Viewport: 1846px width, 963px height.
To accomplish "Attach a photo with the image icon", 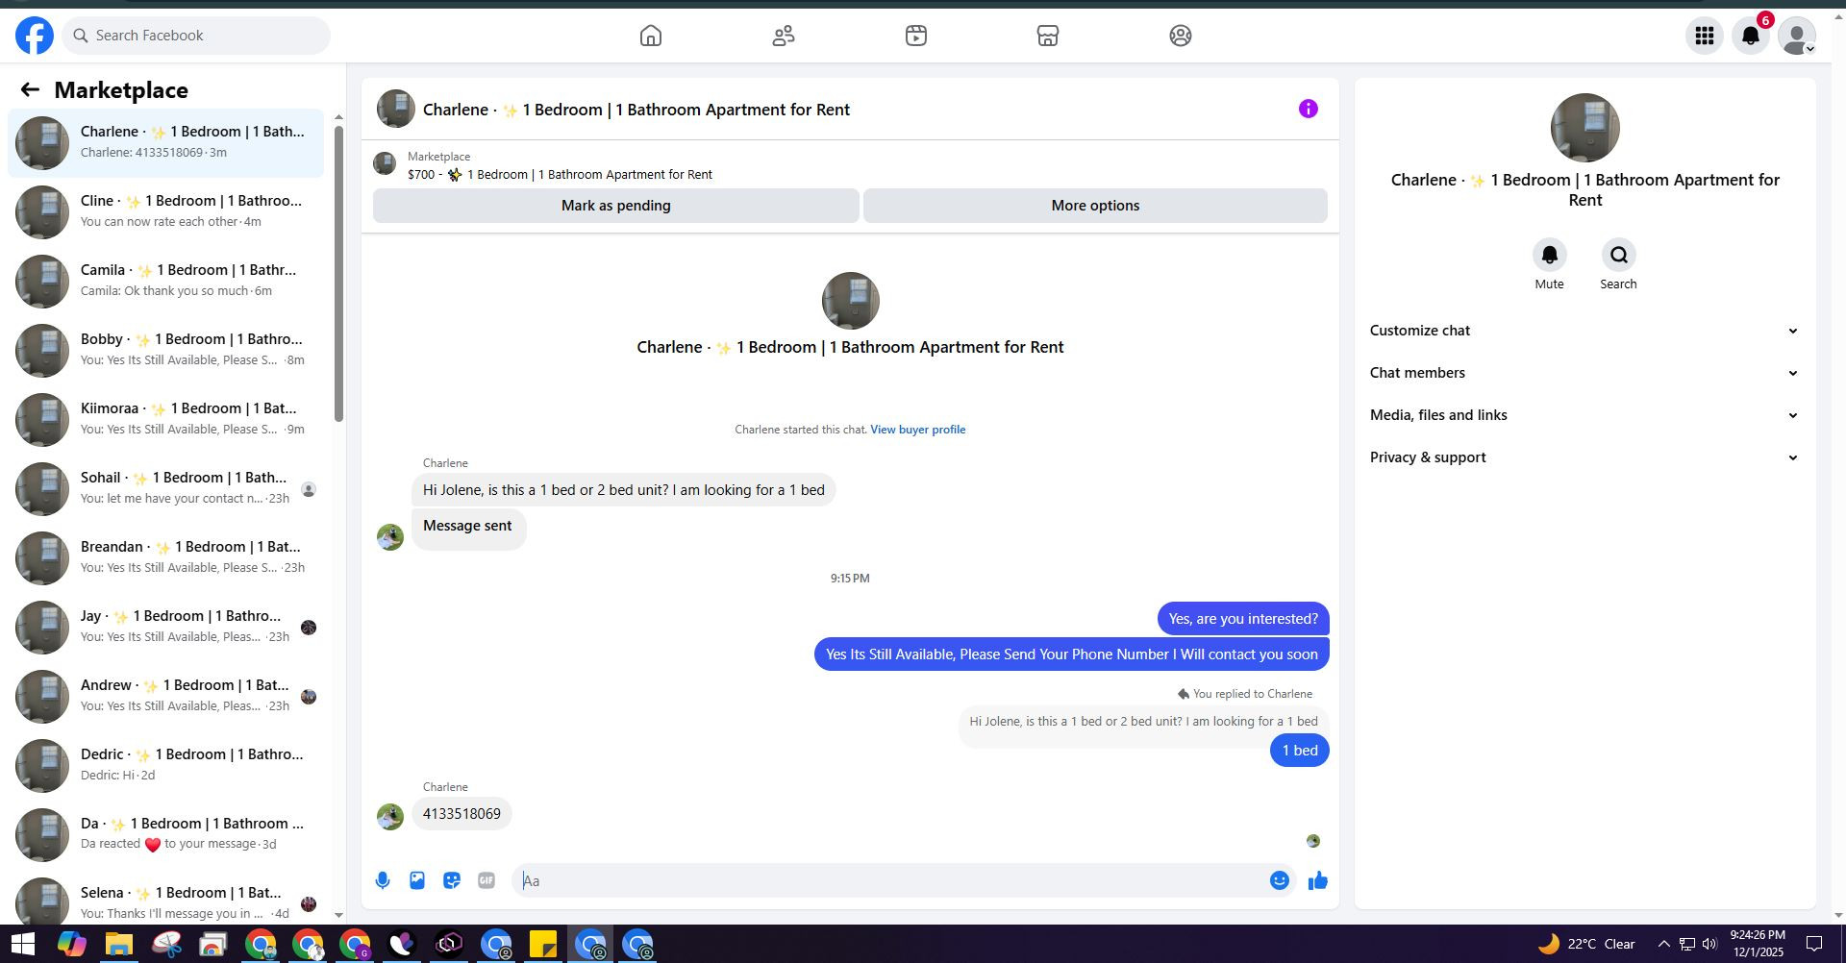I will click(x=417, y=880).
